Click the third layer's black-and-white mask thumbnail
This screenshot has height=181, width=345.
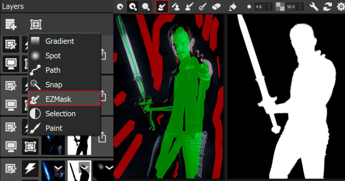click(x=79, y=145)
